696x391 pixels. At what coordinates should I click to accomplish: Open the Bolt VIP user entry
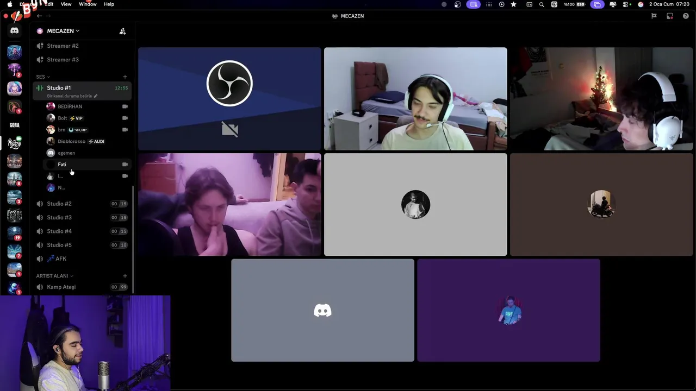pos(87,118)
